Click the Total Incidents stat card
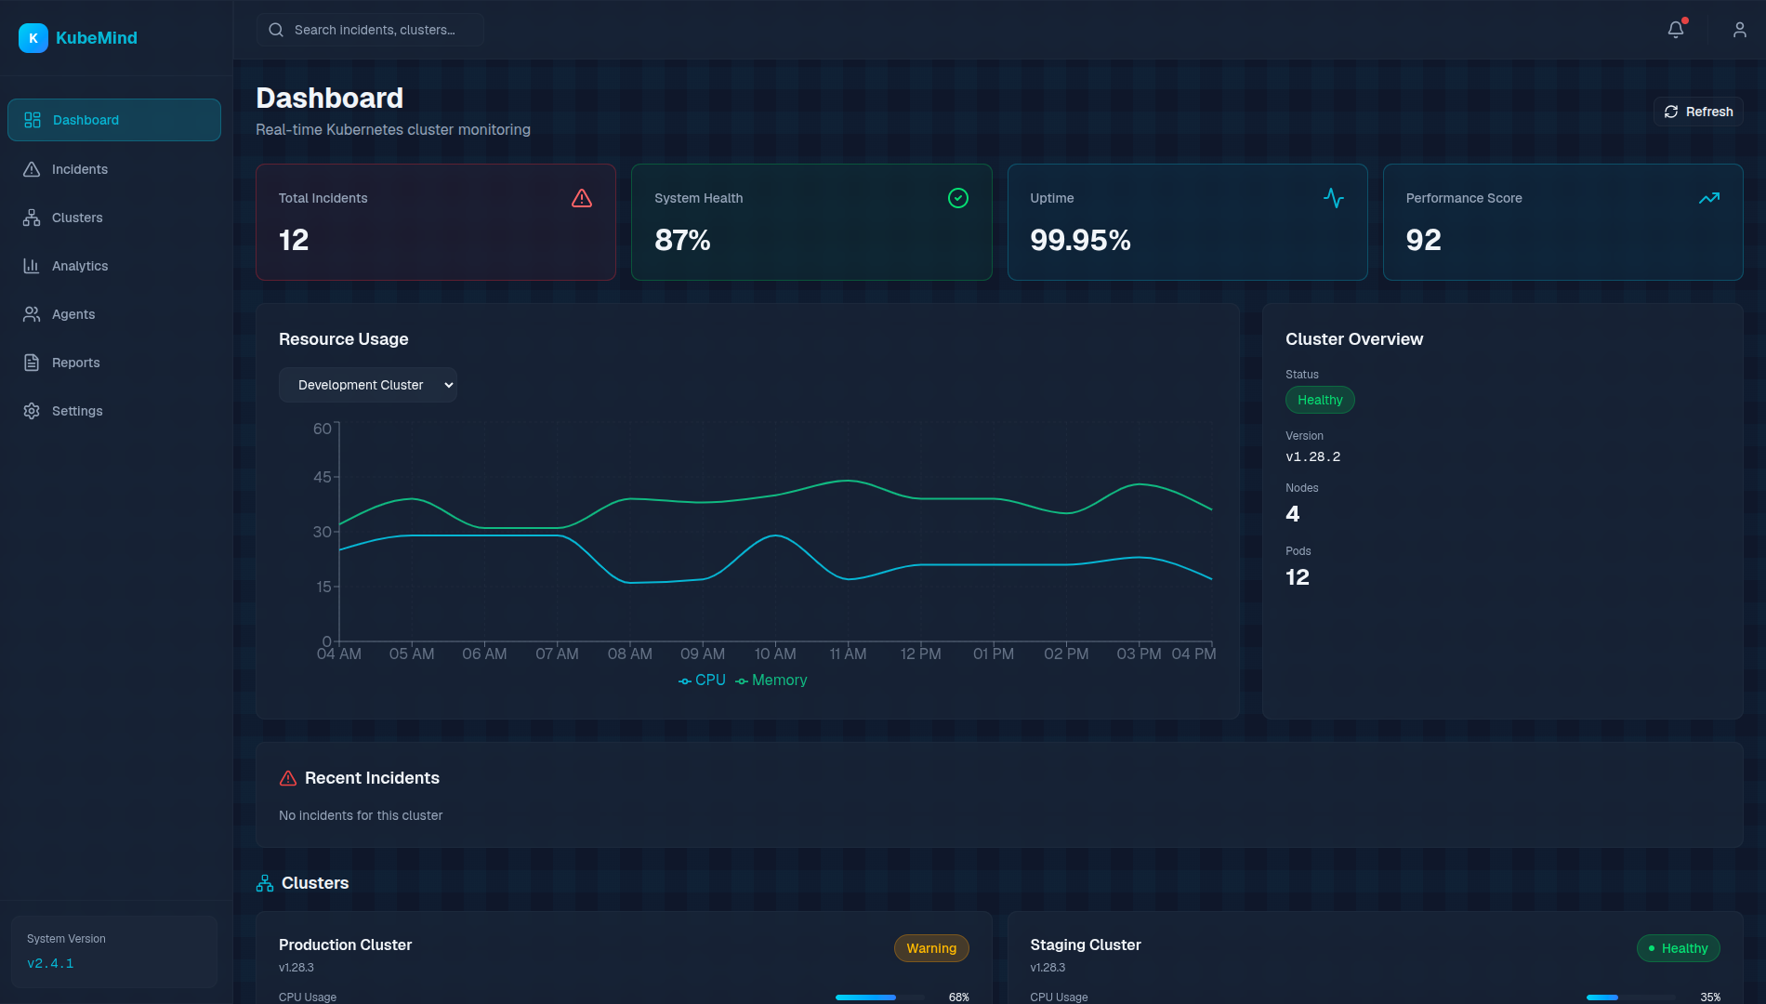 click(x=436, y=222)
